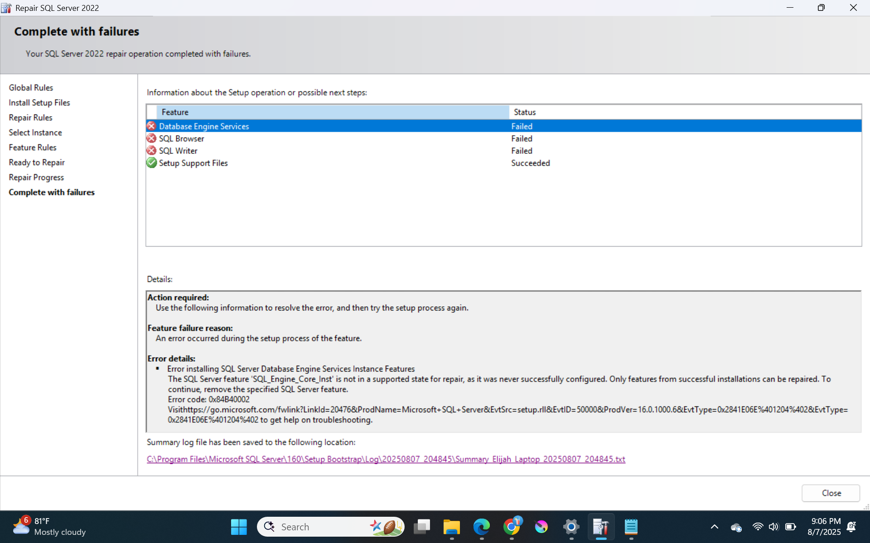
Task: Launch File Explorer from taskbar
Action: point(452,527)
